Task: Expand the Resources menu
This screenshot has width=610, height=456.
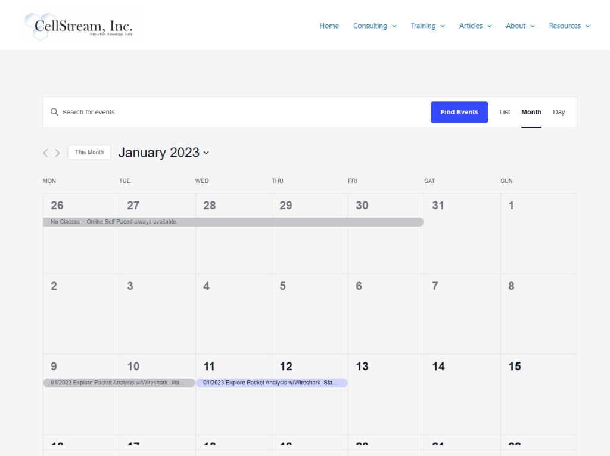Action: [x=569, y=26]
